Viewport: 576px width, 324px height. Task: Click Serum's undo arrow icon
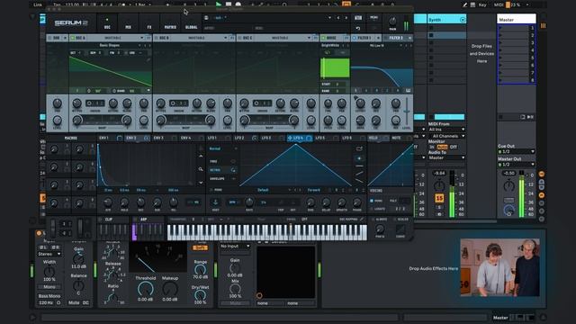pos(358,28)
